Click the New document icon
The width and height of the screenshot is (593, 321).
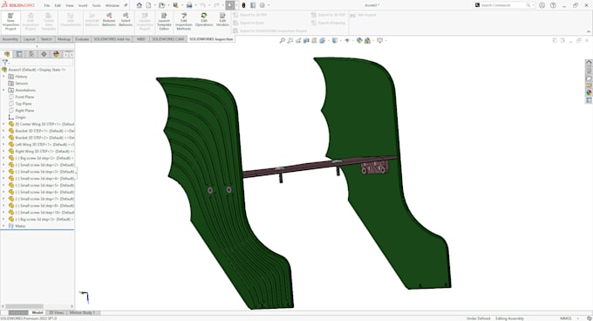(x=148, y=5)
